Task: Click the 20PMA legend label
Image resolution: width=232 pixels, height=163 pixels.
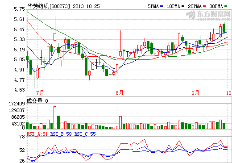Action: (195, 6)
